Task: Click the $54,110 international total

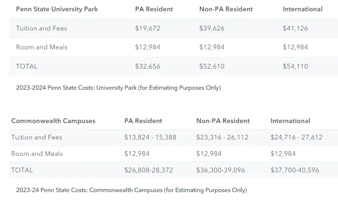Action: (x=295, y=66)
